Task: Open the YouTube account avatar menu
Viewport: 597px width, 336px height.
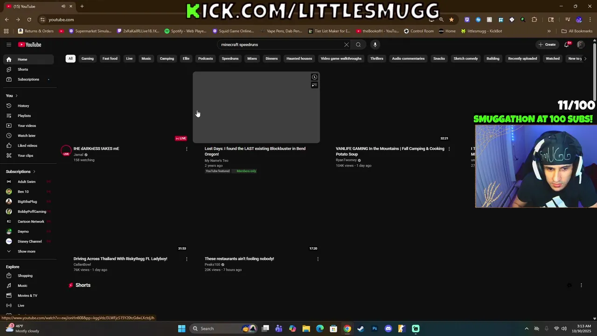Action: pos(581,45)
